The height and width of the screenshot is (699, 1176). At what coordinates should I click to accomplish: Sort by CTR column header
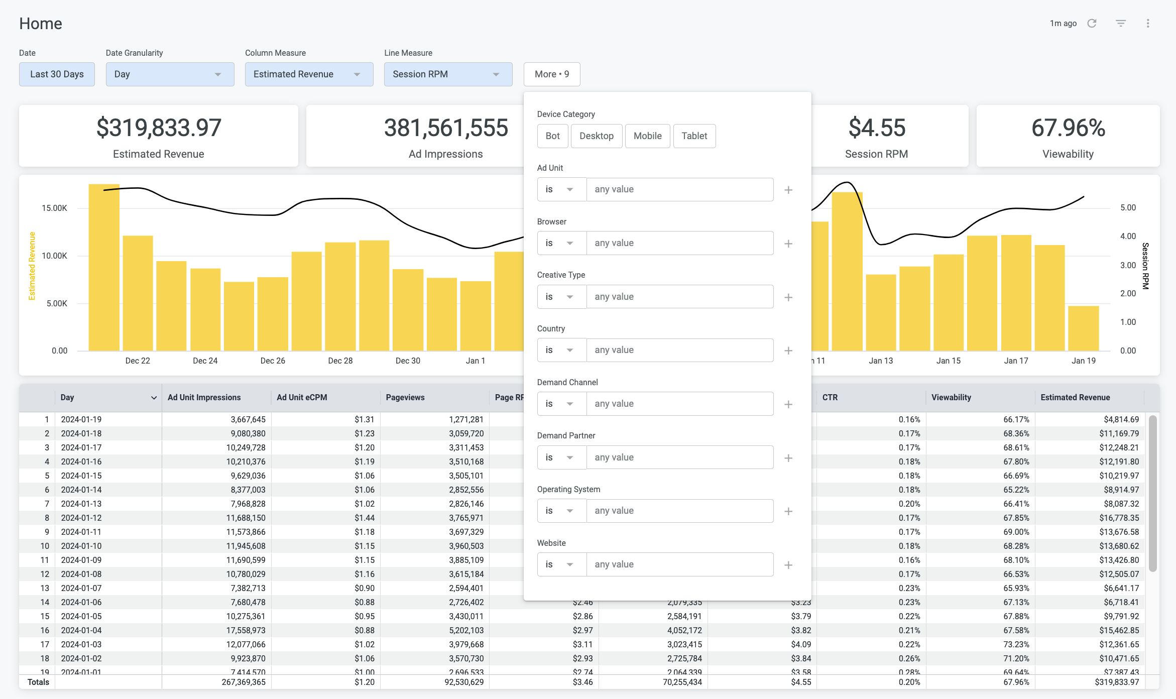click(x=871, y=398)
